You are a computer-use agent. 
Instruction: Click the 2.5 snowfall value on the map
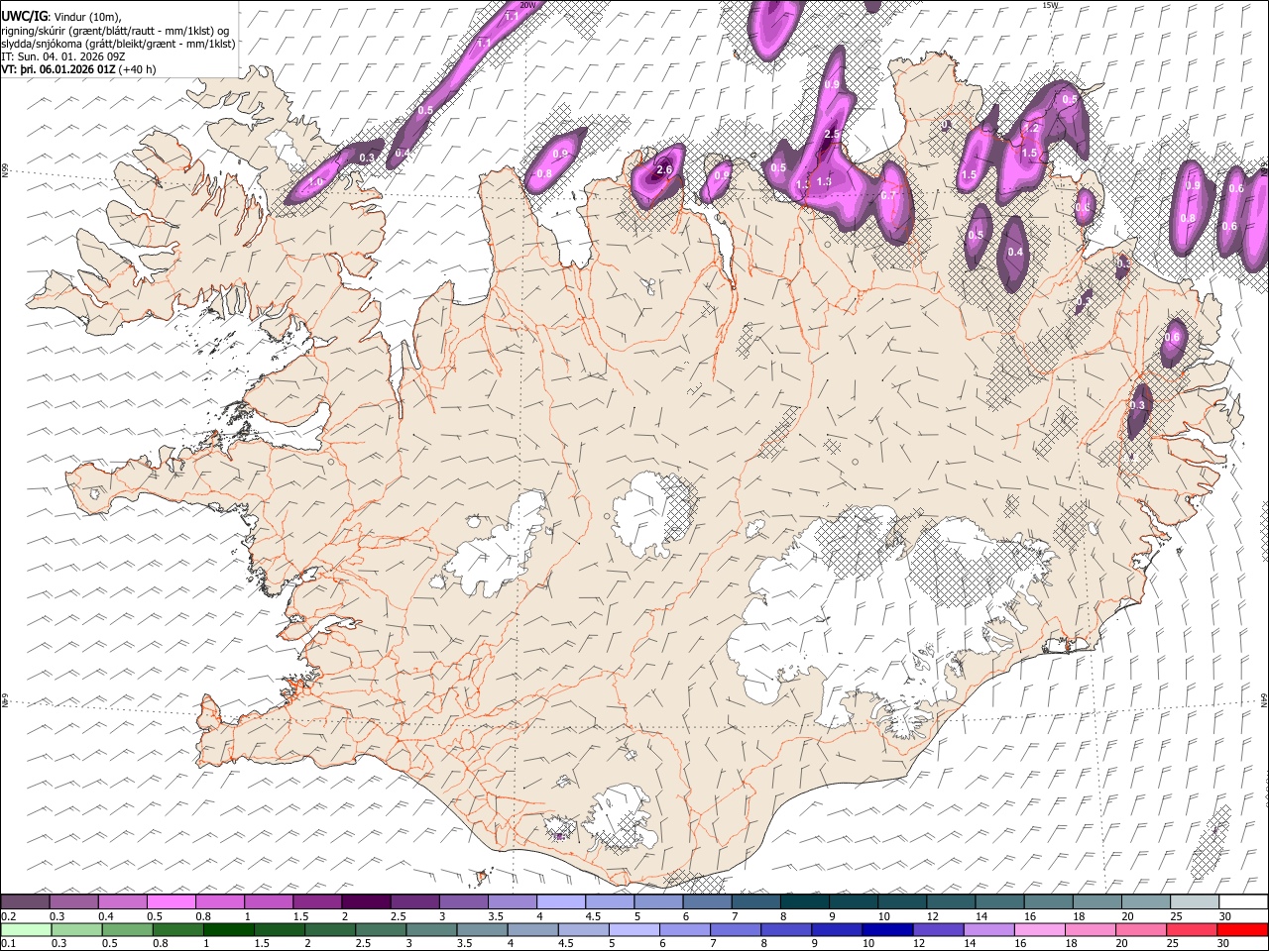[832, 134]
